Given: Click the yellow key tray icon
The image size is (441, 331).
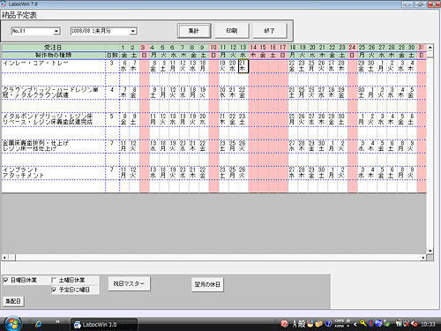Looking at the screenshot, I should pyautogui.click(x=363, y=324).
